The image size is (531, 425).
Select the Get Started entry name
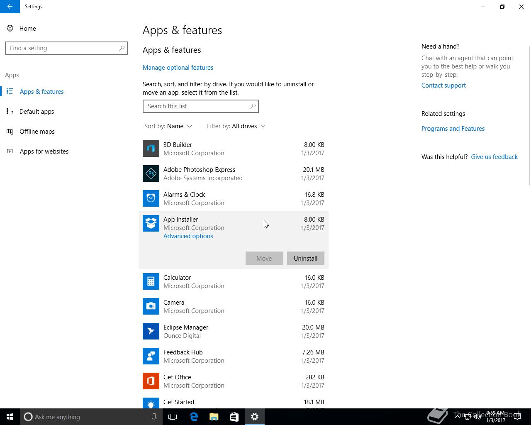179,402
